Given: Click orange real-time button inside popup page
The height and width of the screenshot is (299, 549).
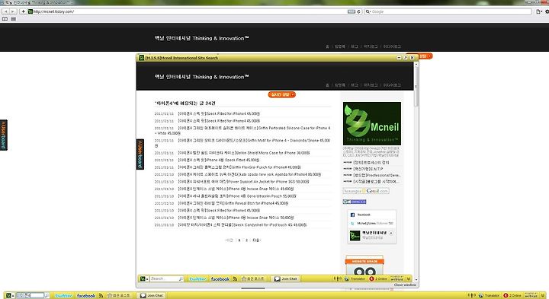Looking at the screenshot, I should pos(282,94).
